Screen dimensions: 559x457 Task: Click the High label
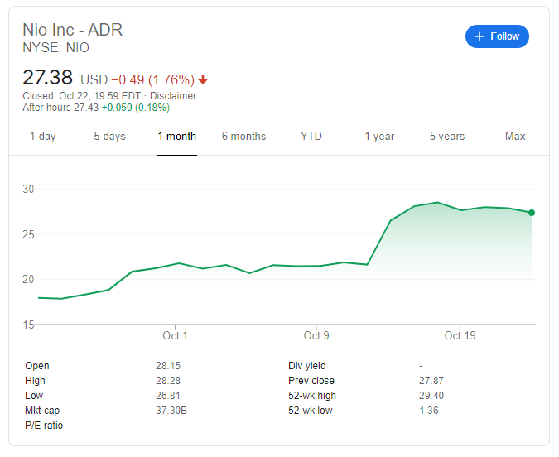35,381
